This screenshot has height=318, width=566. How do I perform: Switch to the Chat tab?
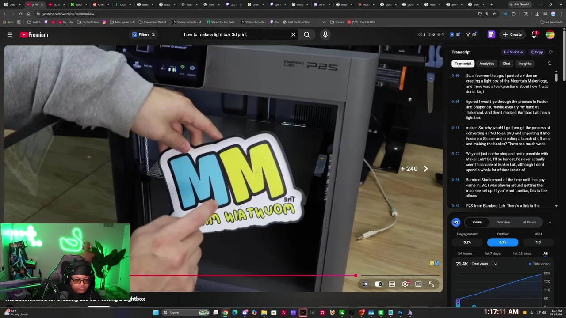click(x=506, y=64)
